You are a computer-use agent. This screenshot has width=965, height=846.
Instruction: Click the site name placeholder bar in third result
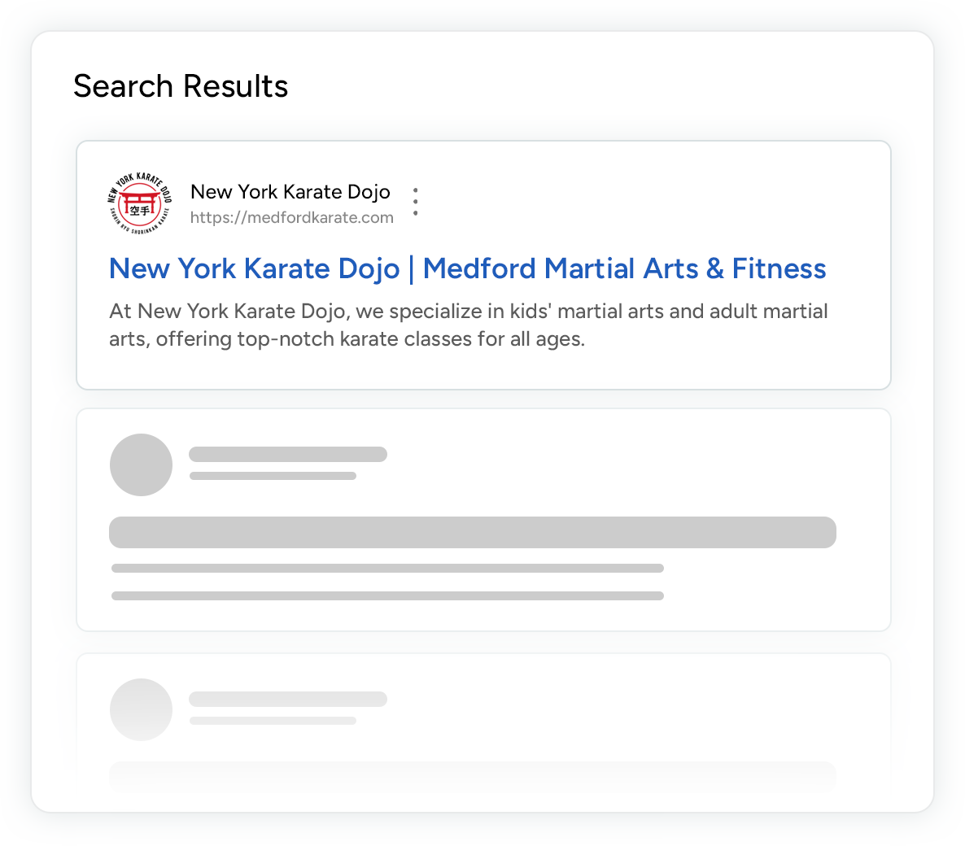click(288, 699)
